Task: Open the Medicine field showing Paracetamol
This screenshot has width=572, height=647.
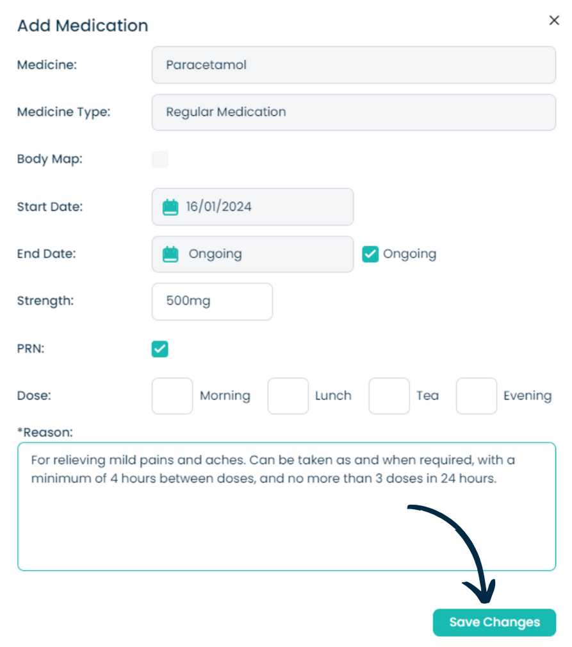Action: pyautogui.click(x=354, y=65)
